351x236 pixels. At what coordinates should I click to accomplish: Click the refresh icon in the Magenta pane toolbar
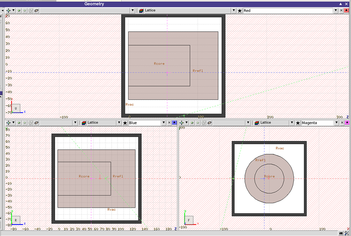203,122
